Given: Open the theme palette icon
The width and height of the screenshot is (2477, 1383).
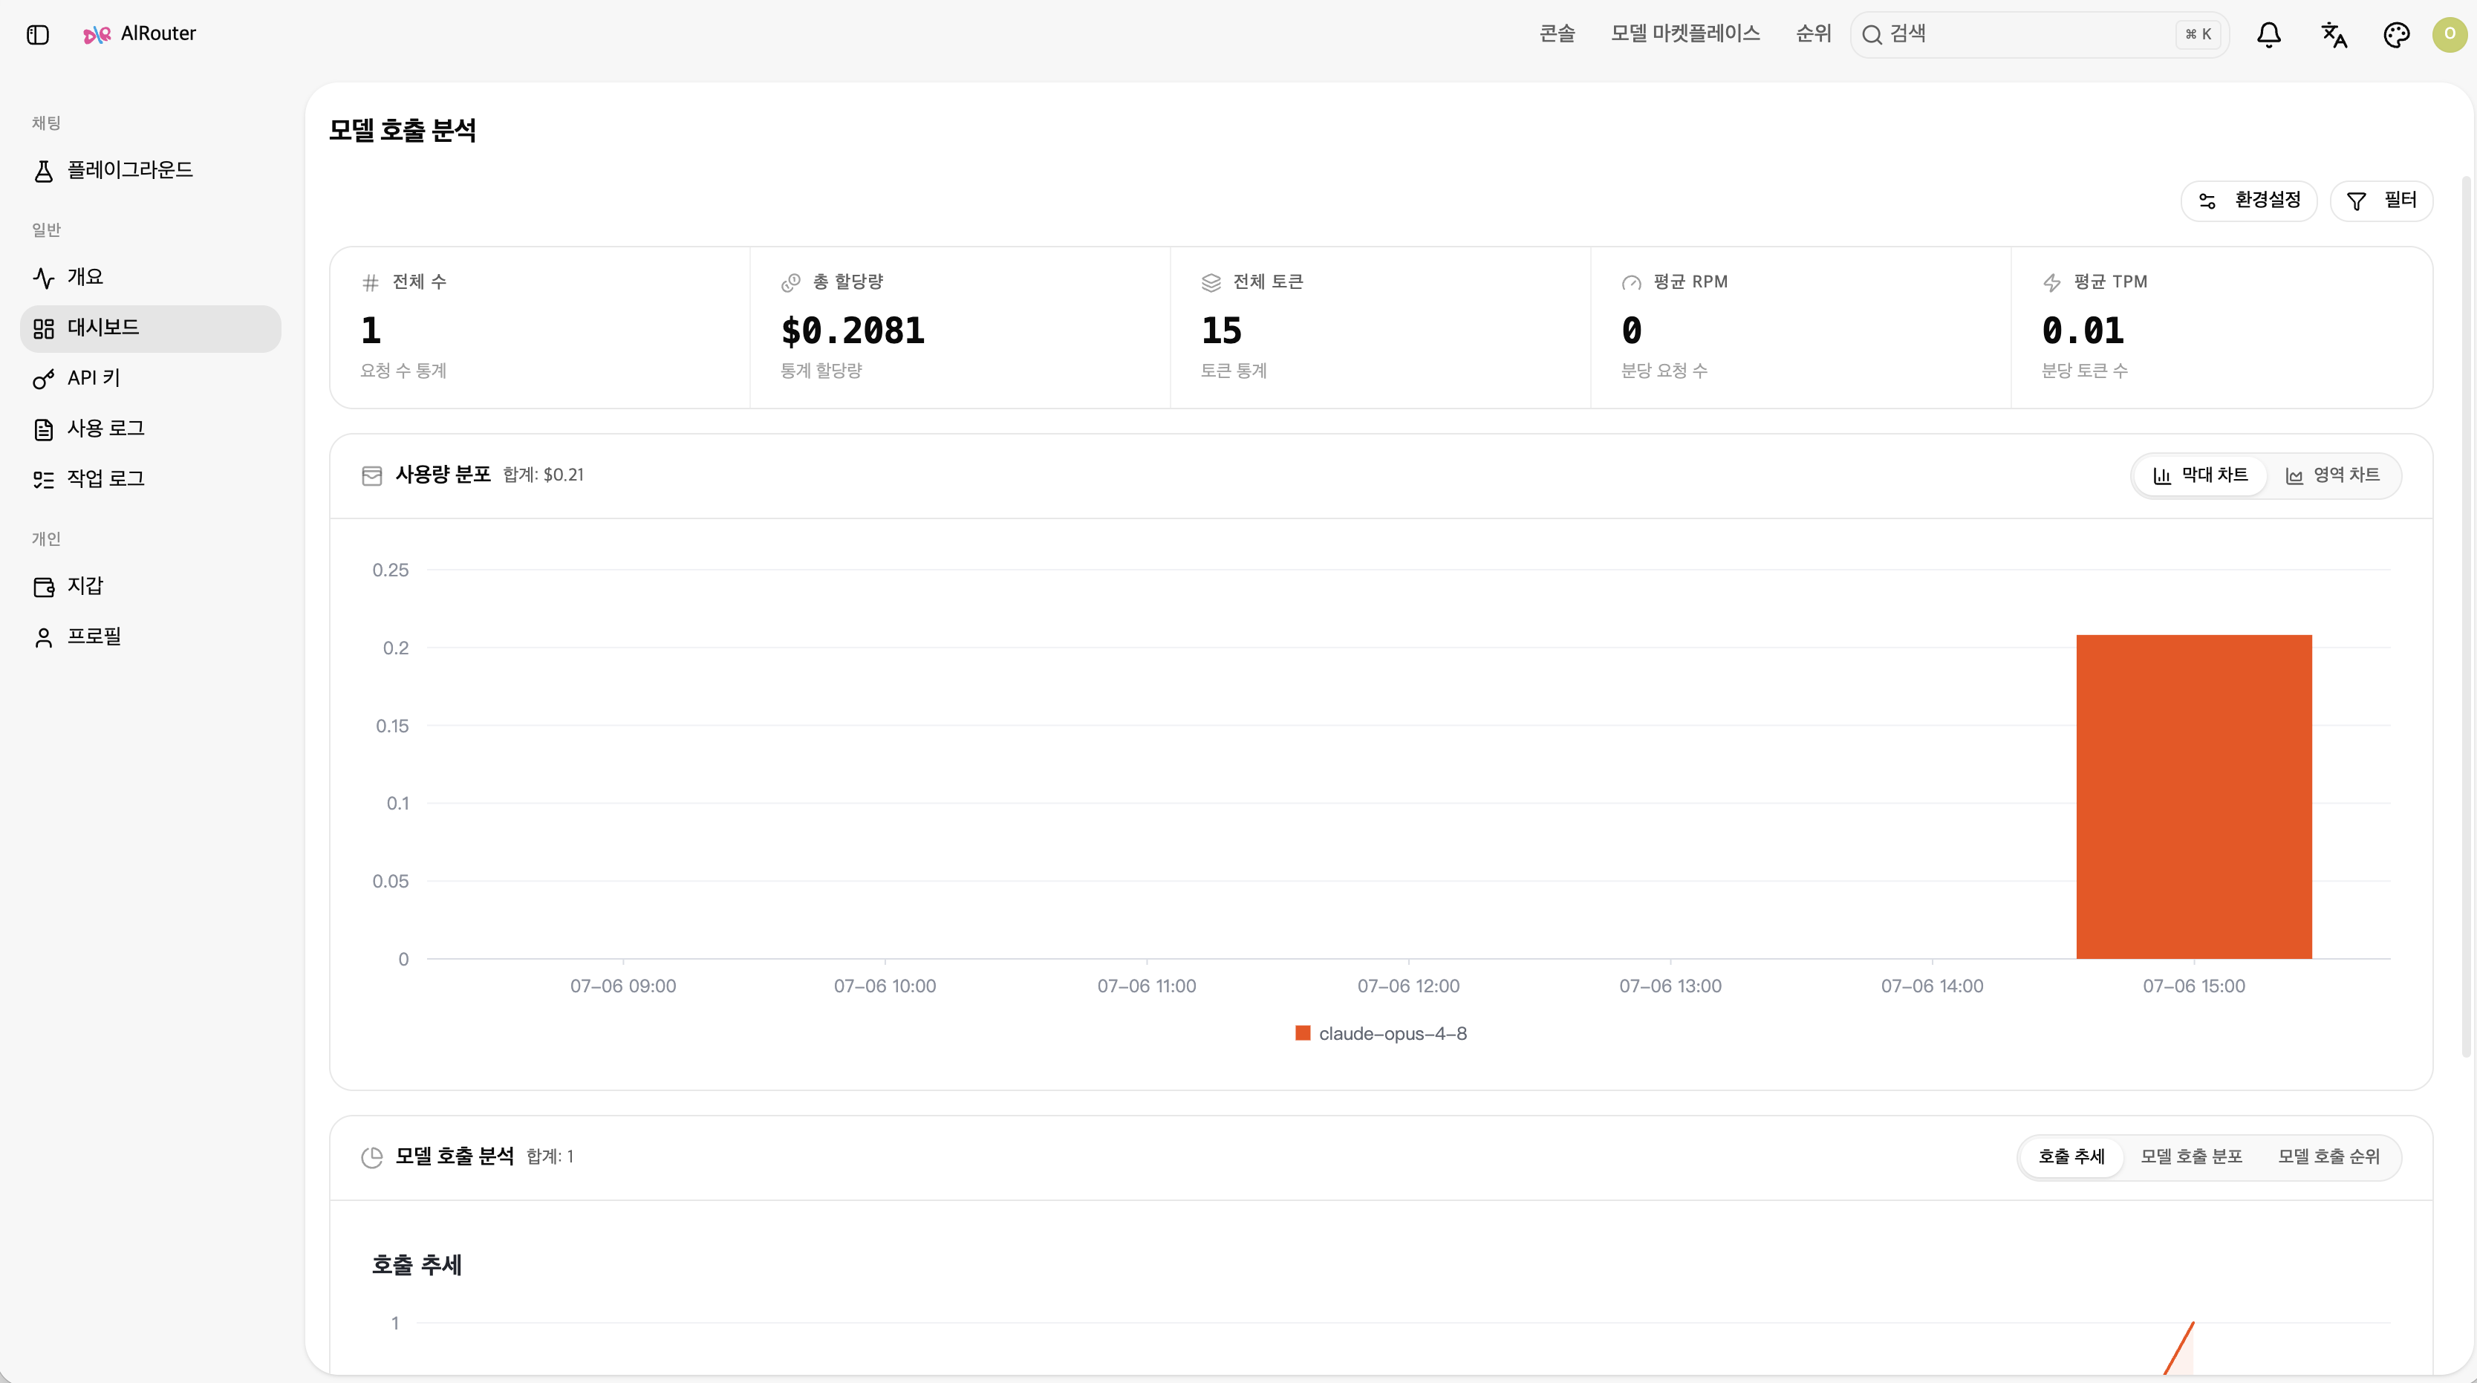Looking at the screenshot, I should coord(2396,35).
